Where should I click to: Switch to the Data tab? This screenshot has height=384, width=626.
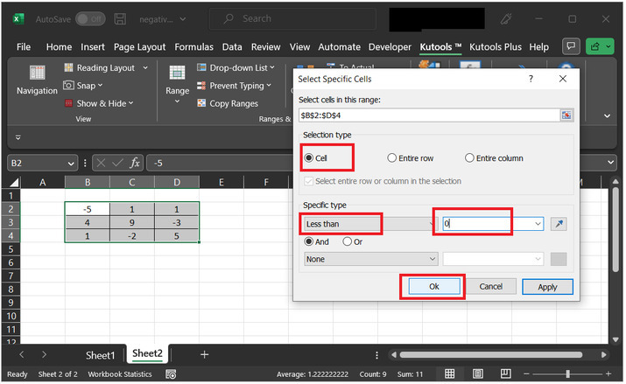tap(232, 47)
